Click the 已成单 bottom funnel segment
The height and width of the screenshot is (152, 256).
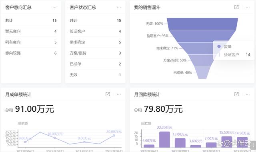point(202,73)
